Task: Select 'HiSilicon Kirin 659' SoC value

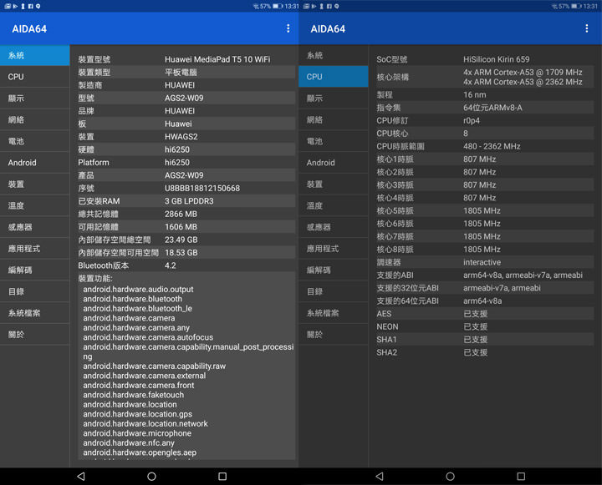Action: pos(496,59)
